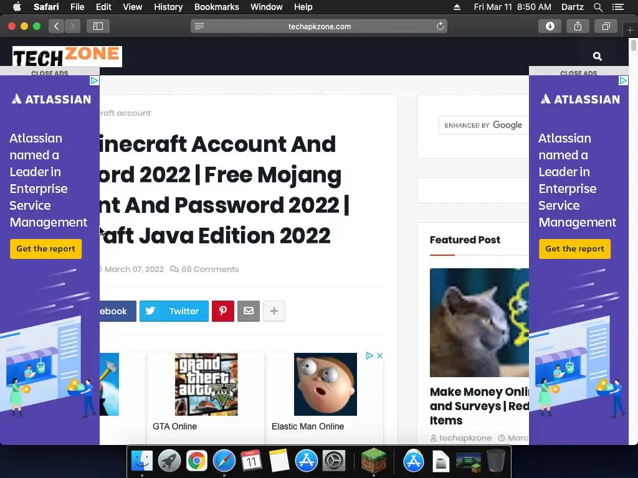The image size is (638, 478).
Task: Click the March 07, 2022 post date
Action: (x=134, y=269)
